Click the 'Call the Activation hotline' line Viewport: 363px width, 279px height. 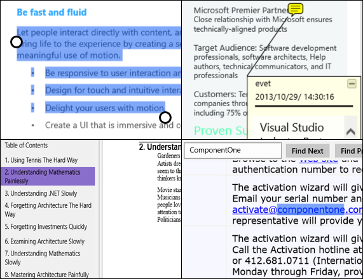[x=298, y=250]
